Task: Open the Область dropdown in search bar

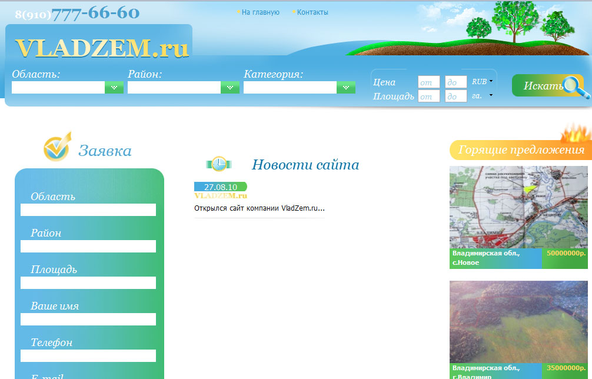Action: click(x=114, y=87)
